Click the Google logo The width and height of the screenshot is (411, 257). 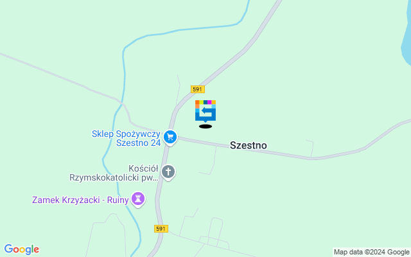21,249
